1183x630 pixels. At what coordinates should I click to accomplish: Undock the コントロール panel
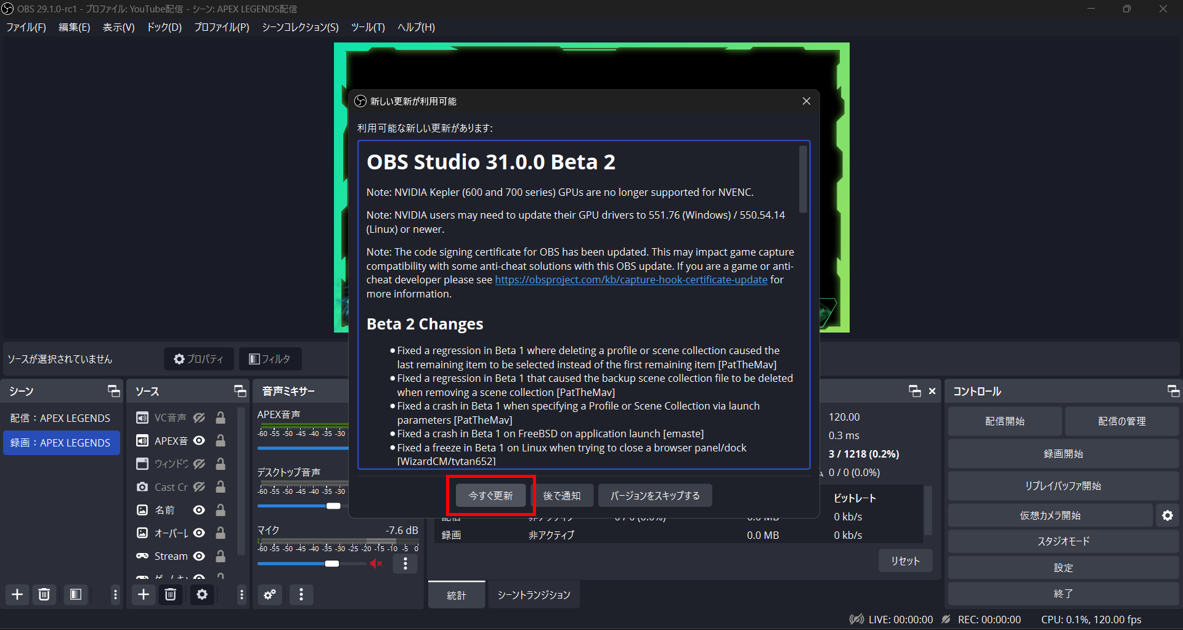(1173, 390)
